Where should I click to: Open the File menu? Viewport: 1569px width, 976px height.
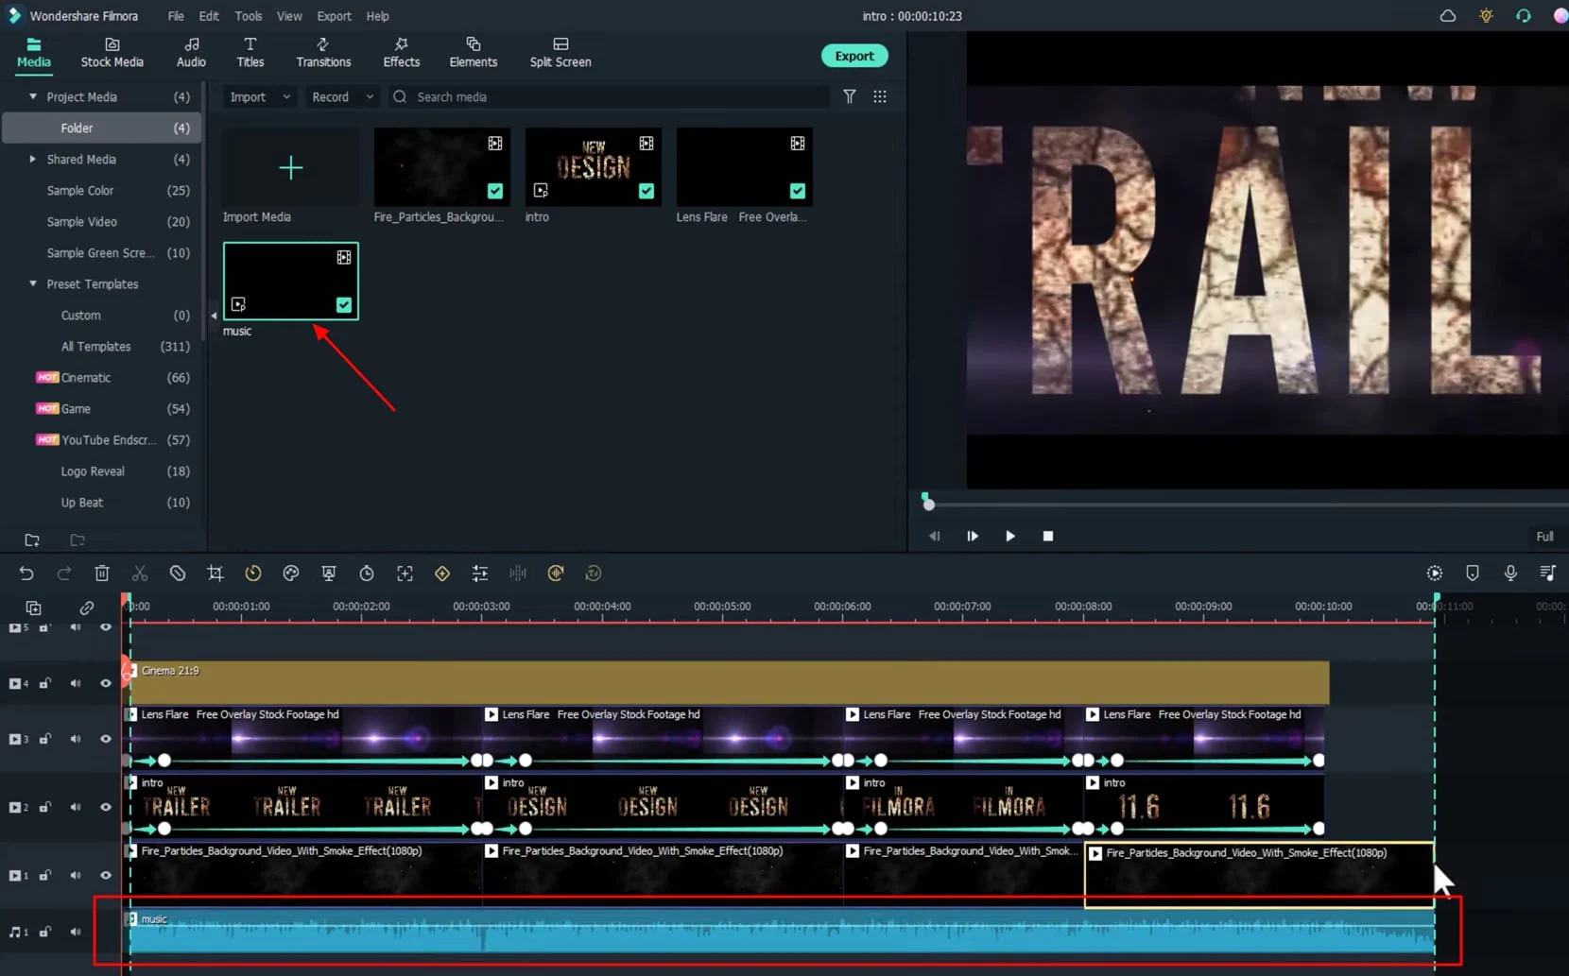click(176, 16)
